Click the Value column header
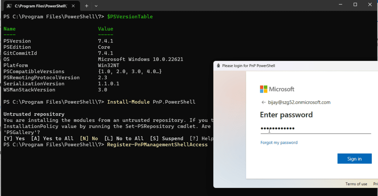 pos(105,29)
